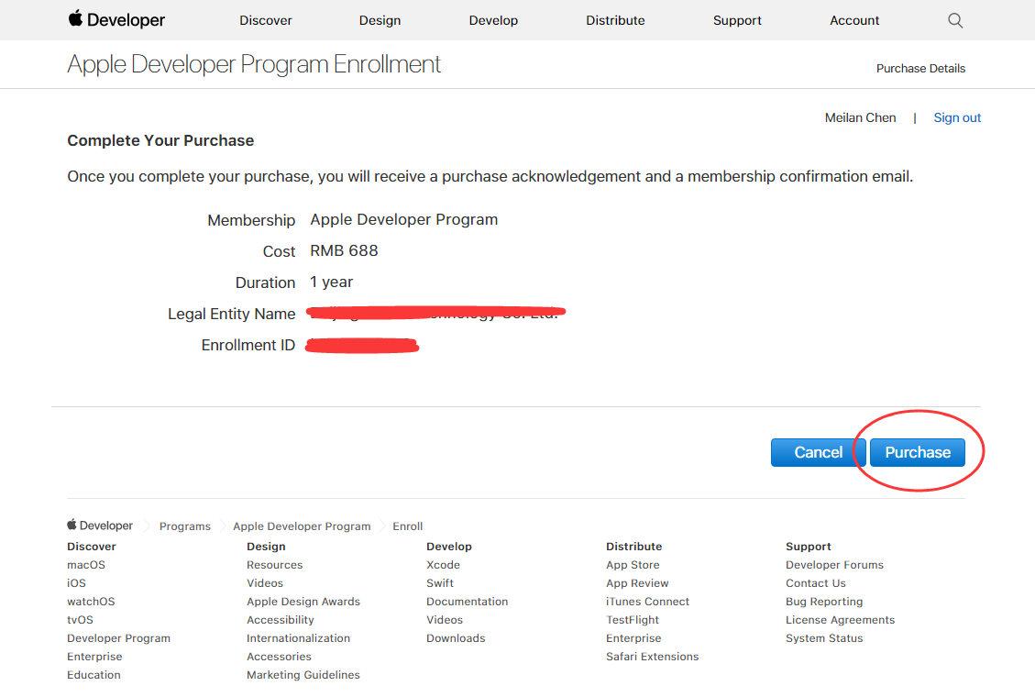Open the App Review footer link
This screenshot has height=697, width=1035.
coord(637,583)
